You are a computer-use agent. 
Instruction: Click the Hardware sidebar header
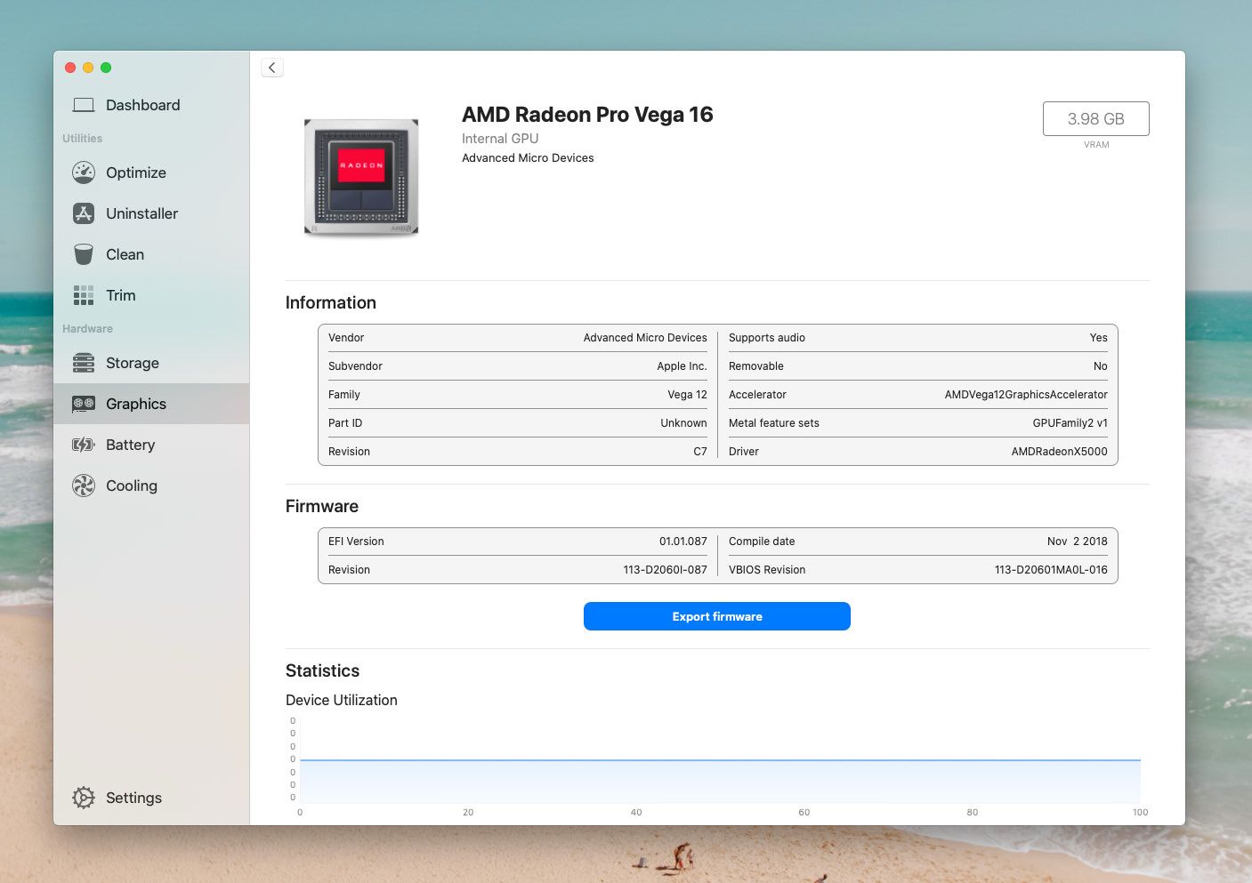click(87, 329)
